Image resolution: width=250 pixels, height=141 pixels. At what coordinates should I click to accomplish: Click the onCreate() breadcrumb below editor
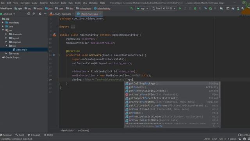84,130
